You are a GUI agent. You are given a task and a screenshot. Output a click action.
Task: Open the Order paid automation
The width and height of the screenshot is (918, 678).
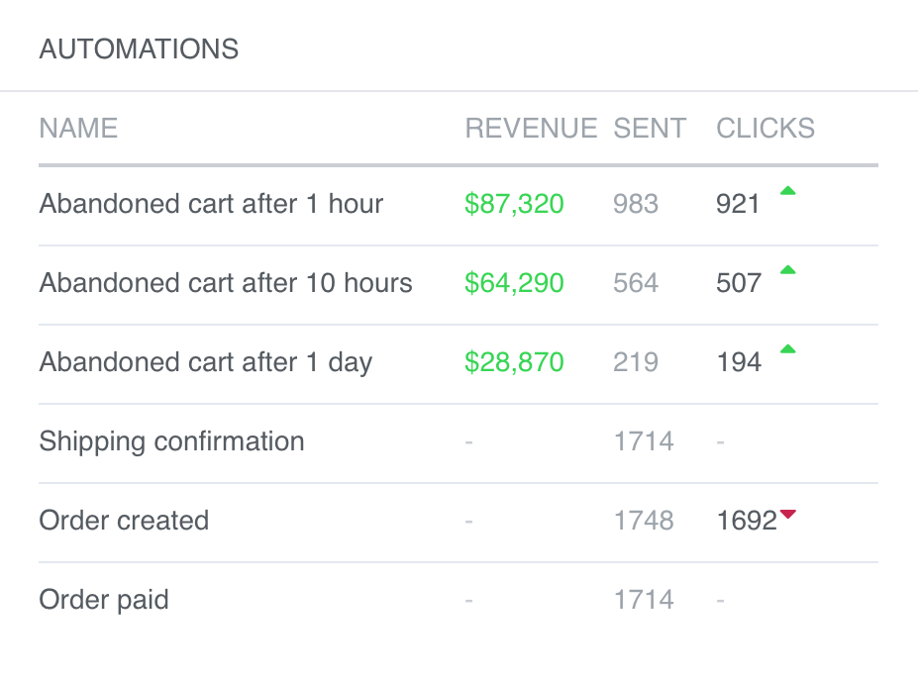tap(104, 600)
